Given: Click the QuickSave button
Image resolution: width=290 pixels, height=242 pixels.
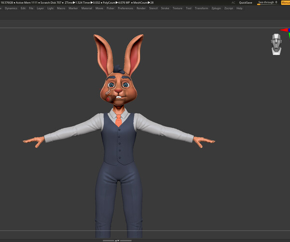Looking at the screenshot, I should (x=246, y=2).
